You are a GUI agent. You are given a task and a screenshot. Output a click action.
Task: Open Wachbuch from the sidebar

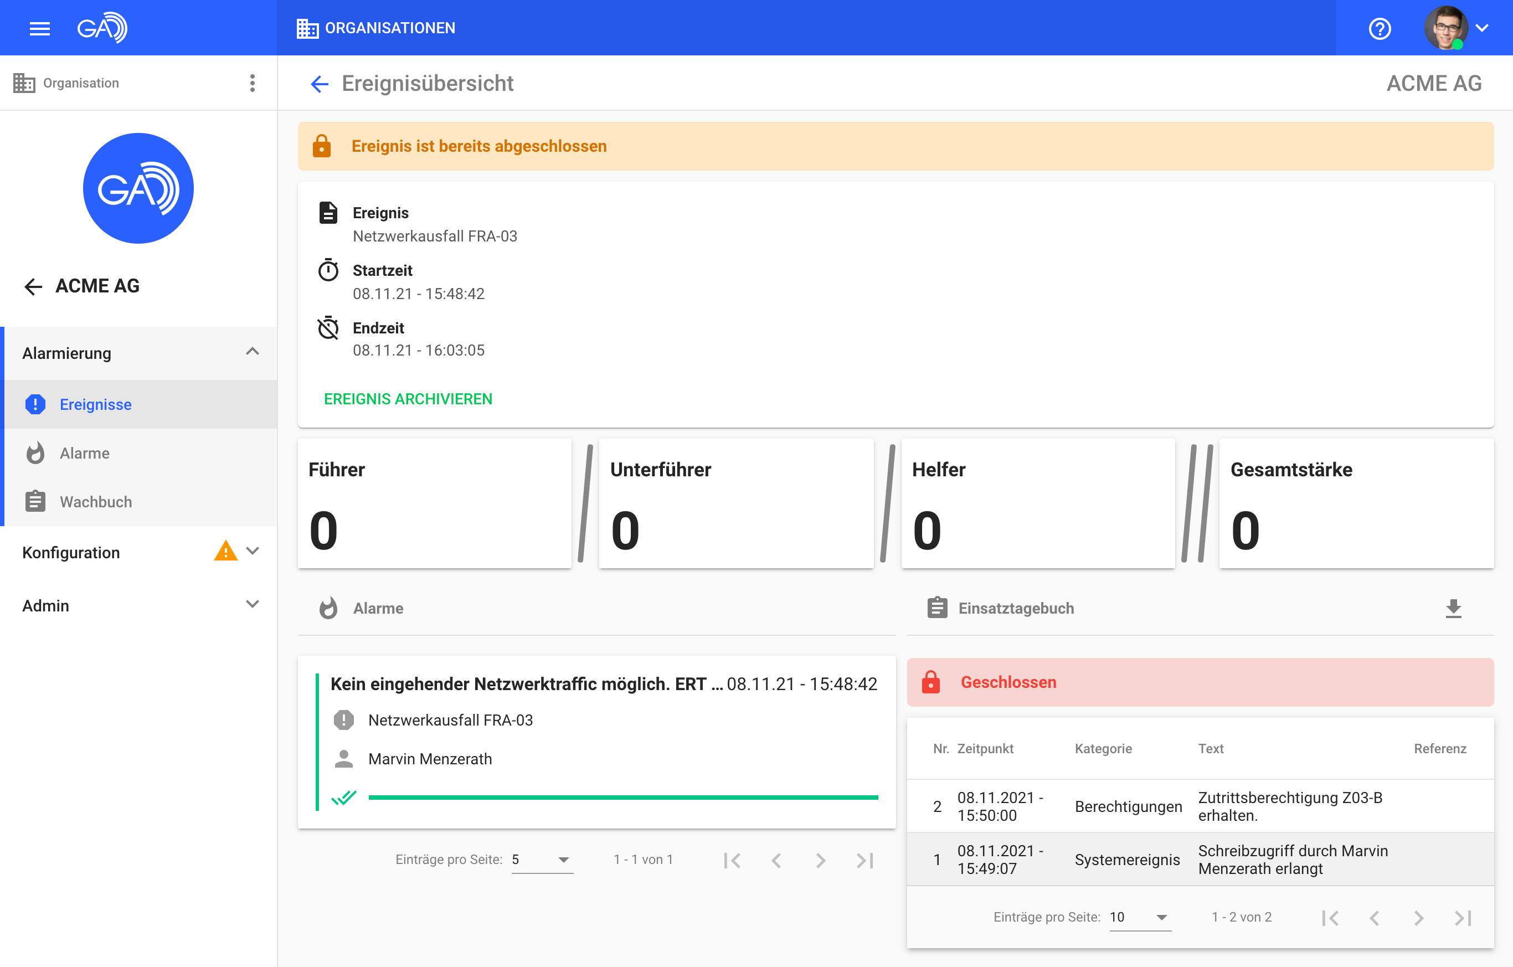[95, 501]
